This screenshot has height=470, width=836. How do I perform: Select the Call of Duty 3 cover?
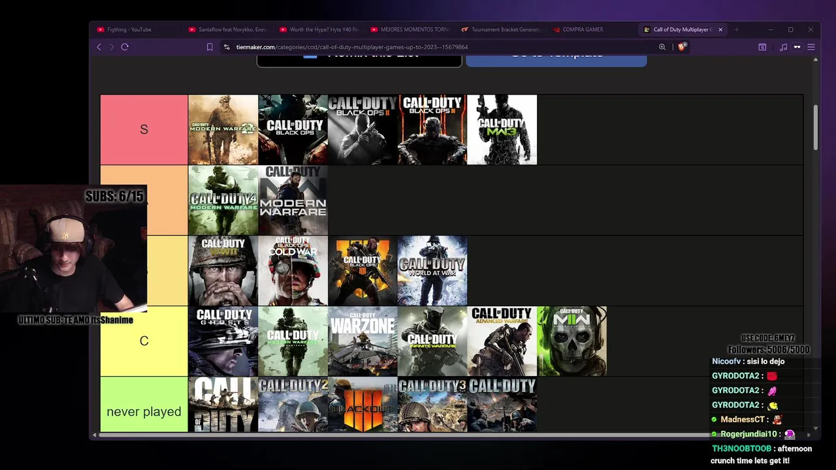tap(432, 405)
